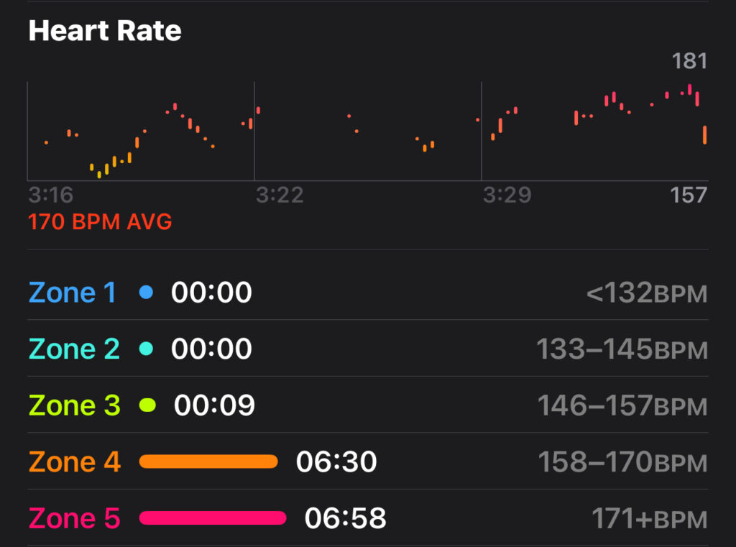Toggle the Zone 3 row selection
Image resolution: width=736 pixels, height=547 pixels.
[368, 405]
